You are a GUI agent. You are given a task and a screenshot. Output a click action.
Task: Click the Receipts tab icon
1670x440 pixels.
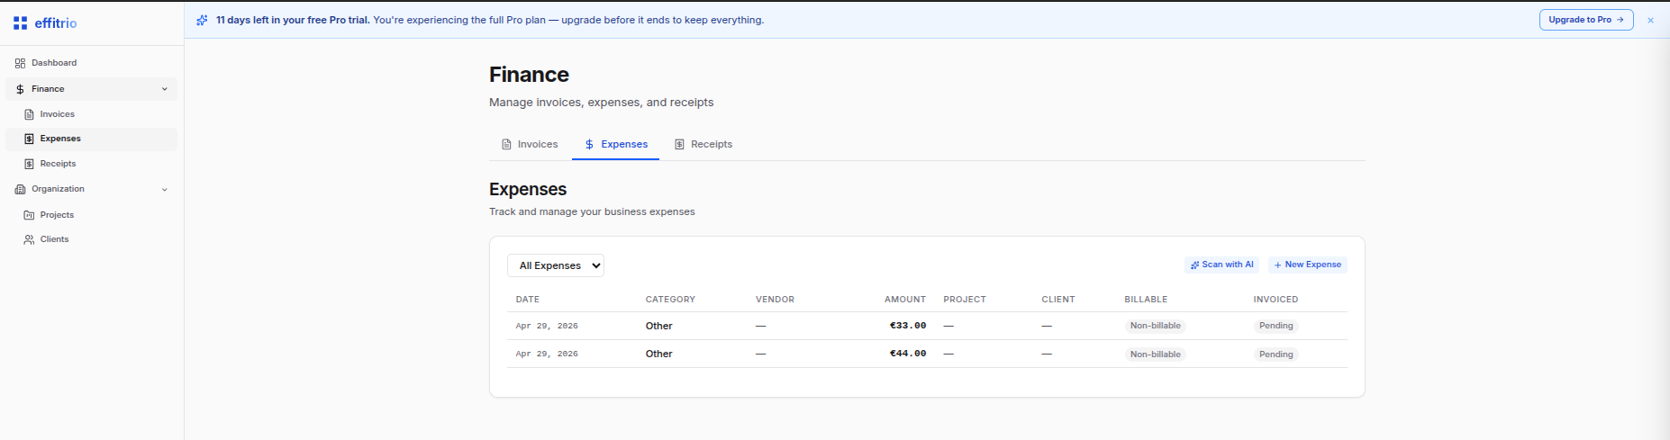click(679, 144)
